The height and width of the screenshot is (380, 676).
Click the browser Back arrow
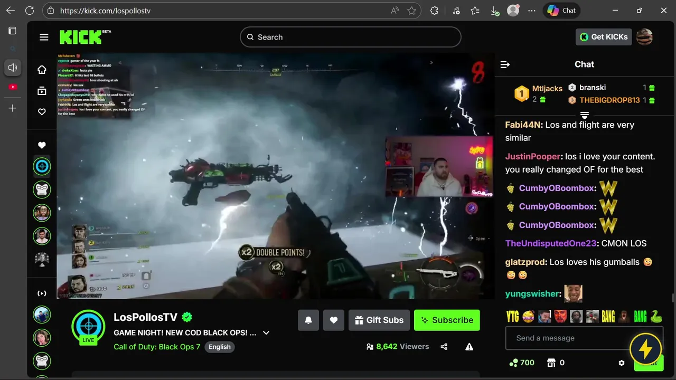11,11
